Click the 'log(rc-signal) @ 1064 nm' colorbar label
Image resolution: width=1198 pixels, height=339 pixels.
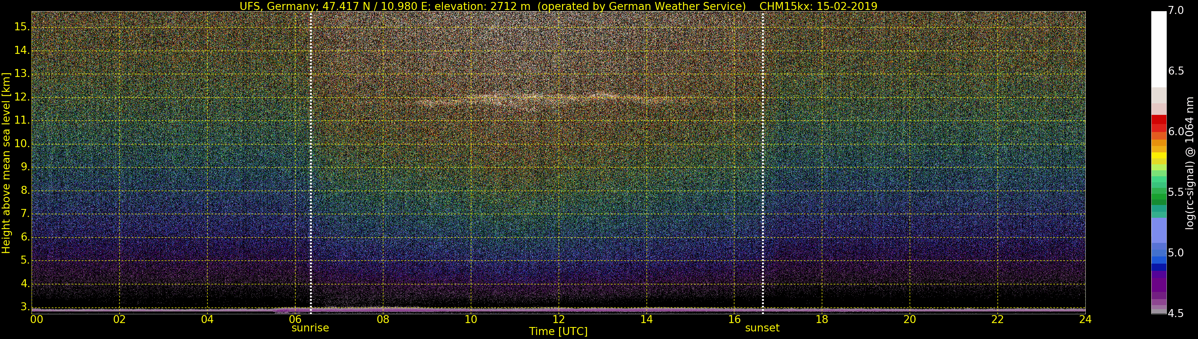(x=1189, y=163)
